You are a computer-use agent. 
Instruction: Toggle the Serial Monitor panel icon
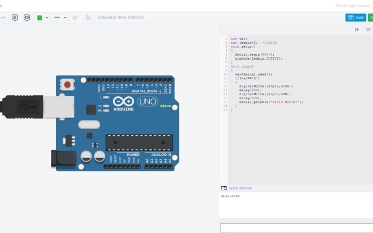[x=224, y=188]
